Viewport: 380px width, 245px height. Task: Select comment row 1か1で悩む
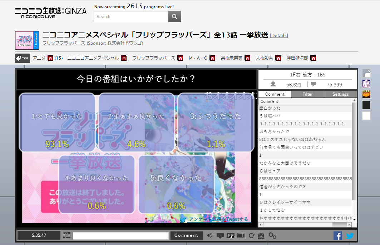305,210
